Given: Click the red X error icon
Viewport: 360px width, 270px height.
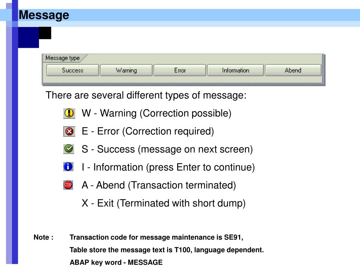Looking at the screenshot, I should (69, 131).
